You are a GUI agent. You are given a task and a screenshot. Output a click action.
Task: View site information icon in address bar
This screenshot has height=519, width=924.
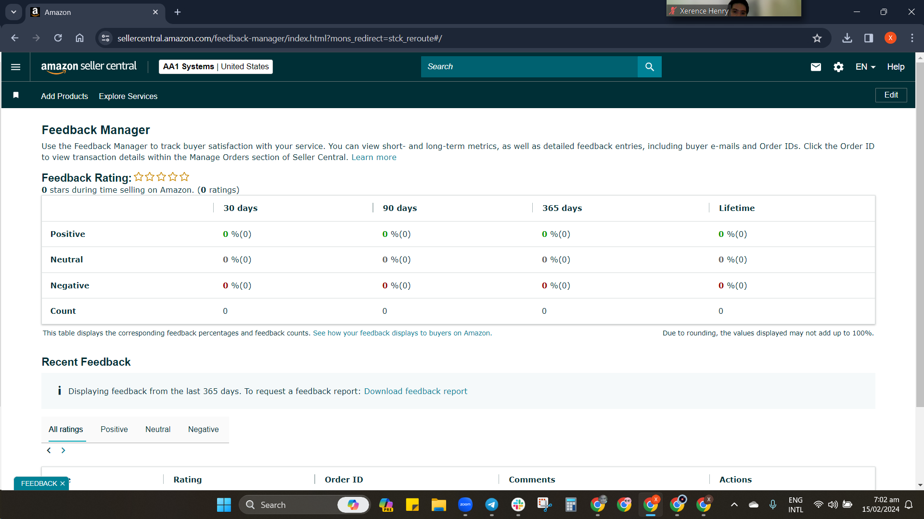pos(105,38)
